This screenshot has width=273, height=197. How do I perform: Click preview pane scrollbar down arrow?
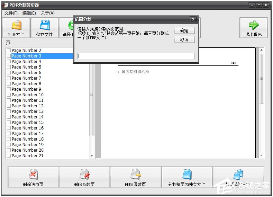[x=261, y=155]
